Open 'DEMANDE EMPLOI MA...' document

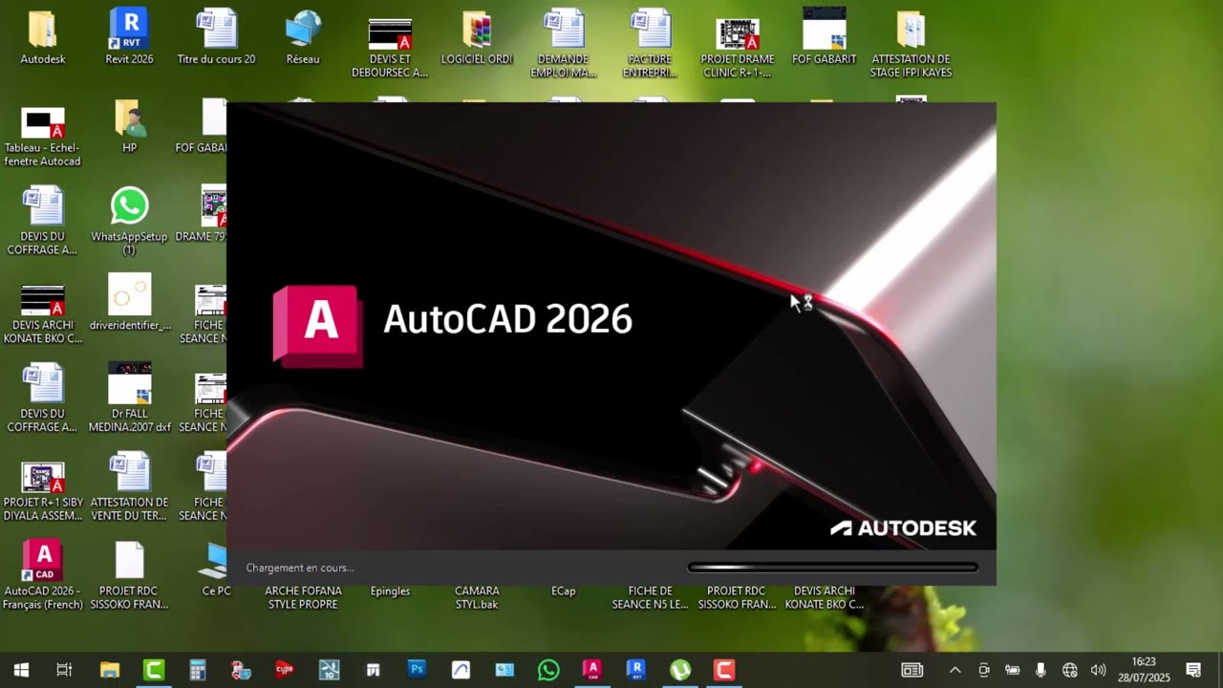(x=564, y=43)
